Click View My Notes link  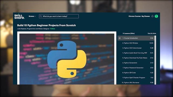[x=152, y=33]
